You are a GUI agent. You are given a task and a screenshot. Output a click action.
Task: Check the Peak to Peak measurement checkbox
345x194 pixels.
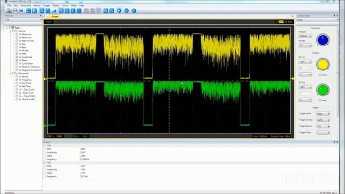tap(17, 41)
